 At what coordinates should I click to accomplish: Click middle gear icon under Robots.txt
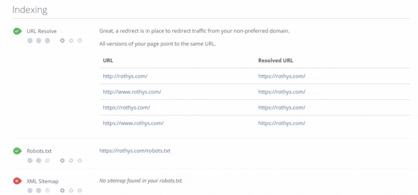(x=71, y=160)
